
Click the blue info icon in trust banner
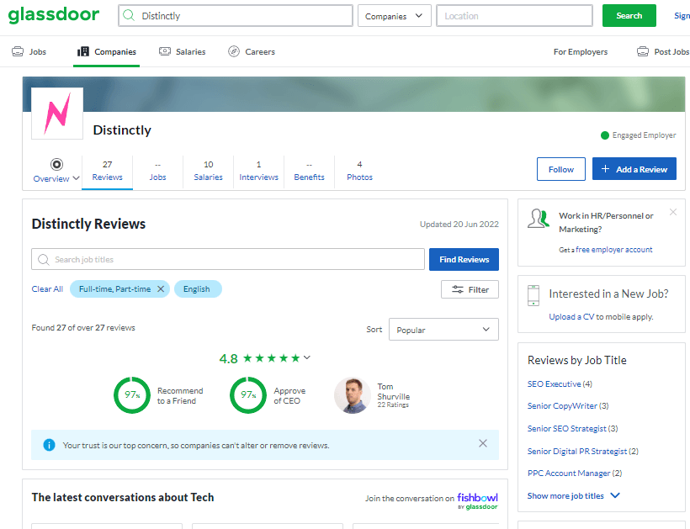[50, 445]
